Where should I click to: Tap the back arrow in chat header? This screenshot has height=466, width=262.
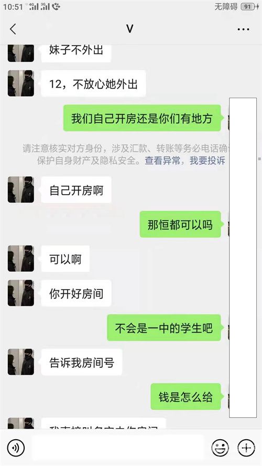click(13, 29)
